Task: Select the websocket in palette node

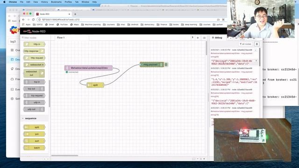Action: click(x=34, y=65)
